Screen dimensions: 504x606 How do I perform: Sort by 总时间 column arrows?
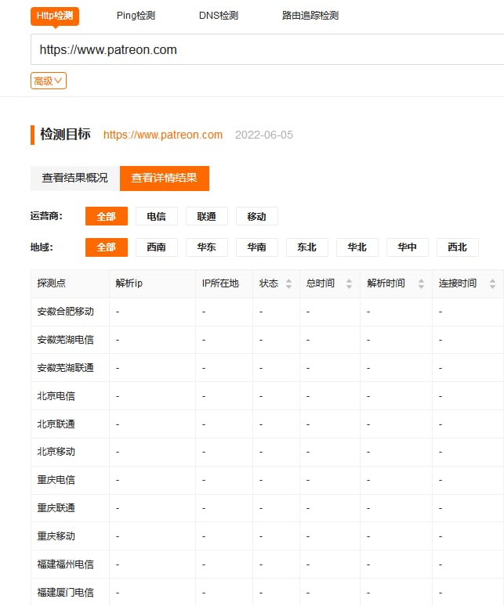348,283
